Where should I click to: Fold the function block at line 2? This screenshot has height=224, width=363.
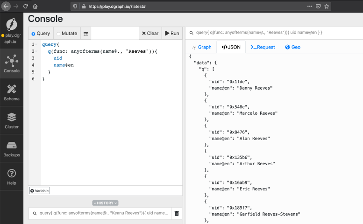tap(37, 52)
